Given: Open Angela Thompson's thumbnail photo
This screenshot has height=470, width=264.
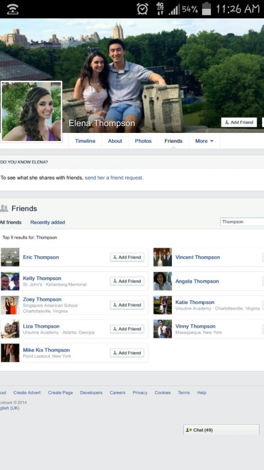Looking at the screenshot, I should 163,281.
